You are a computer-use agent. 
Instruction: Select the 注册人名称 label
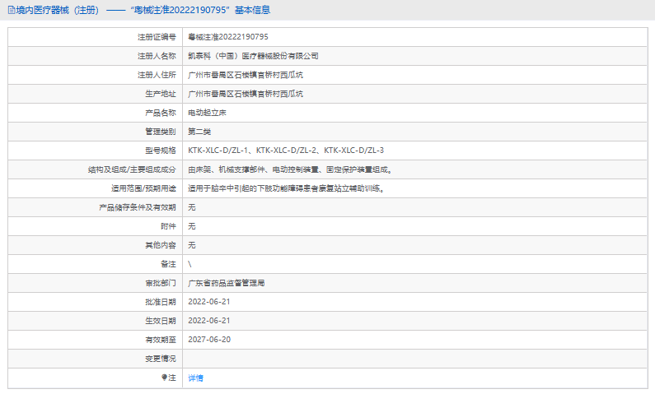click(157, 56)
